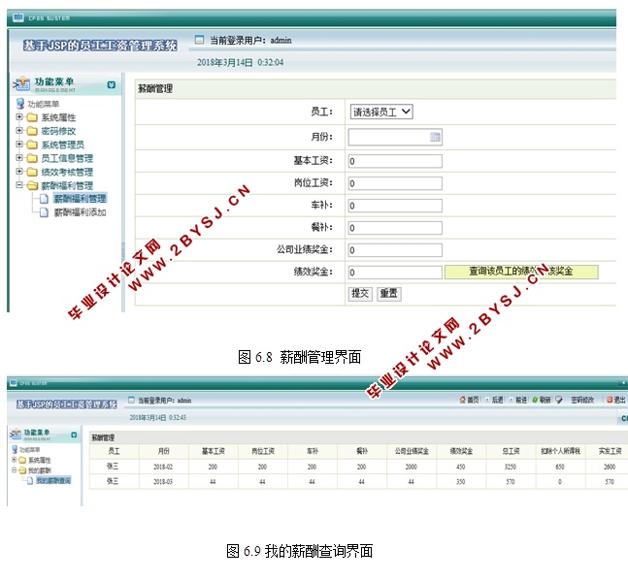Click the 我的薪酬 folder icon in lower tree

coord(22,470)
